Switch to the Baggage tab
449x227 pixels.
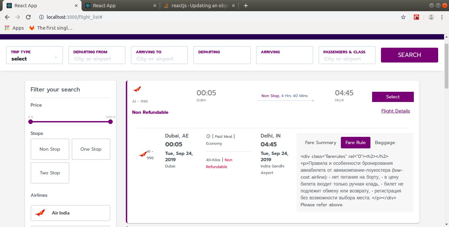pyautogui.click(x=385, y=142)
